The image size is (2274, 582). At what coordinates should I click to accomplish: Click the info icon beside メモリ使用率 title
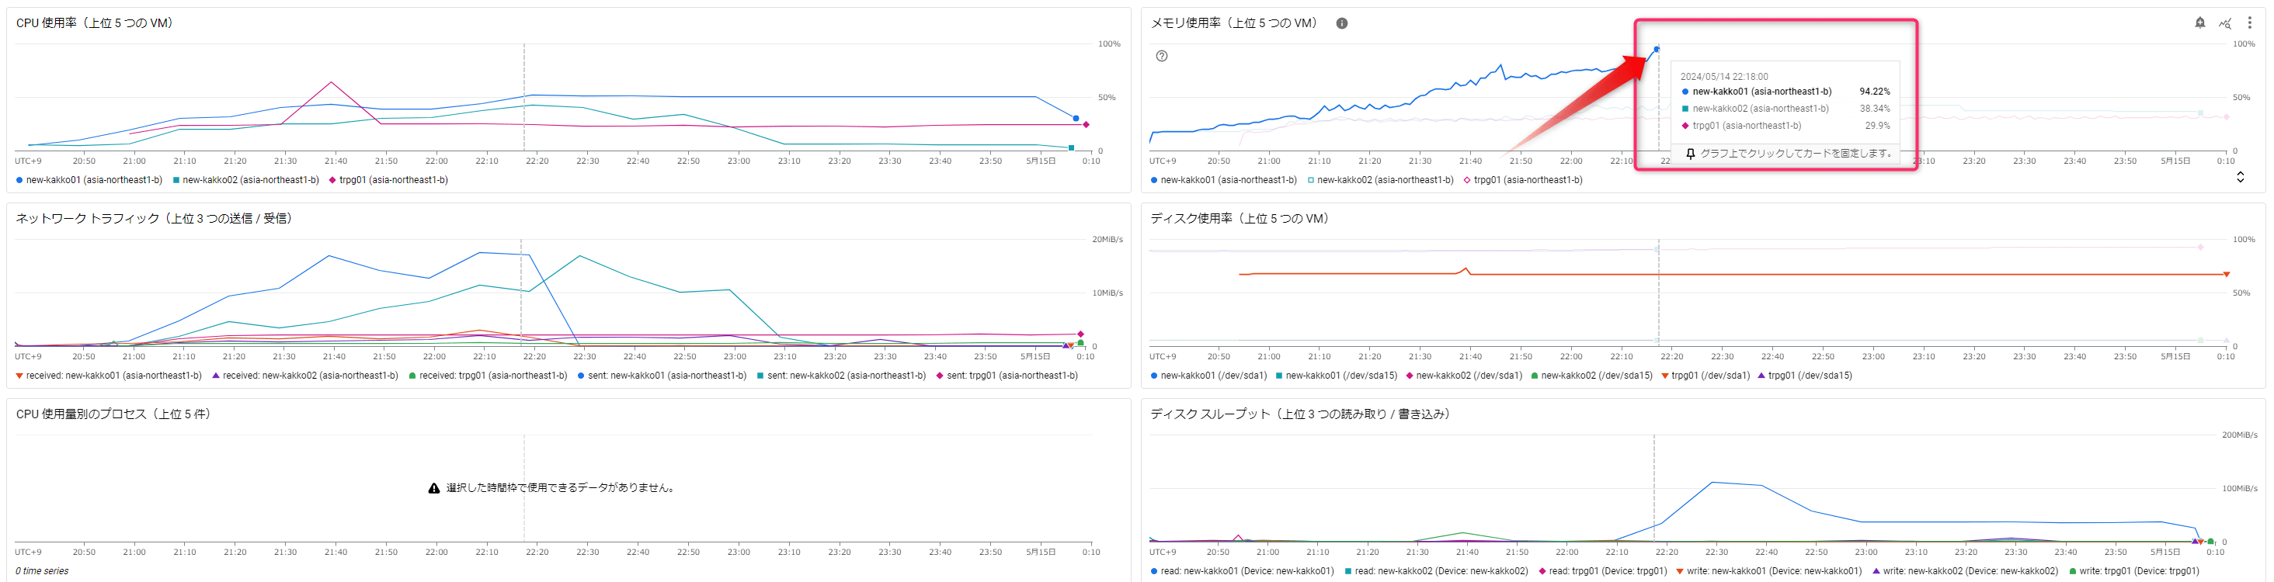pos(1341,24)
